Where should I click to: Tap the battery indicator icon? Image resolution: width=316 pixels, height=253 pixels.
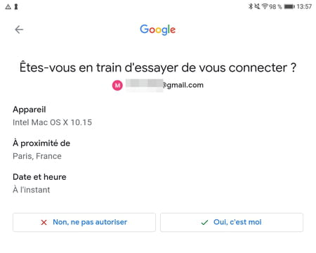289,6
